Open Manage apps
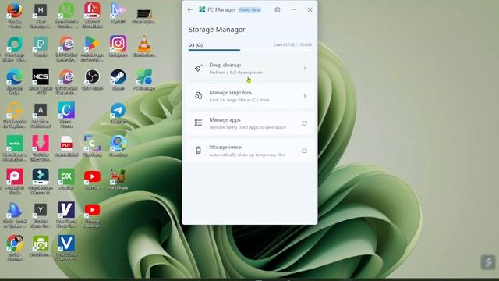 point(249,123)
